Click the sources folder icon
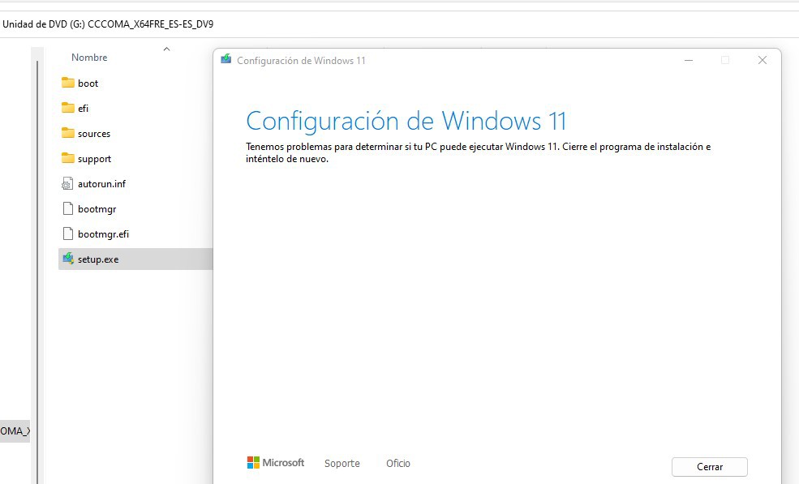This screenshot has height=484, width=799. click(68, 133)
